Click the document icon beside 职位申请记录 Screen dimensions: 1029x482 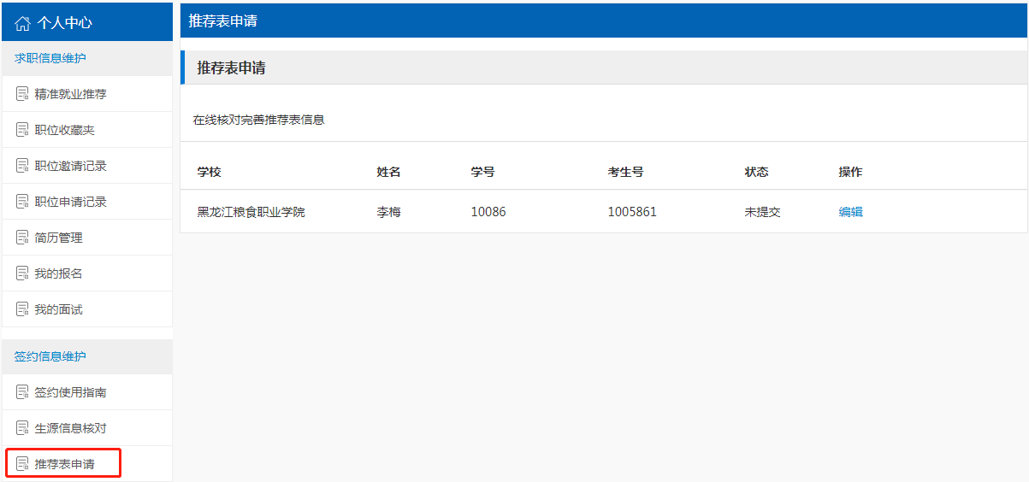(x=22, y=202)
